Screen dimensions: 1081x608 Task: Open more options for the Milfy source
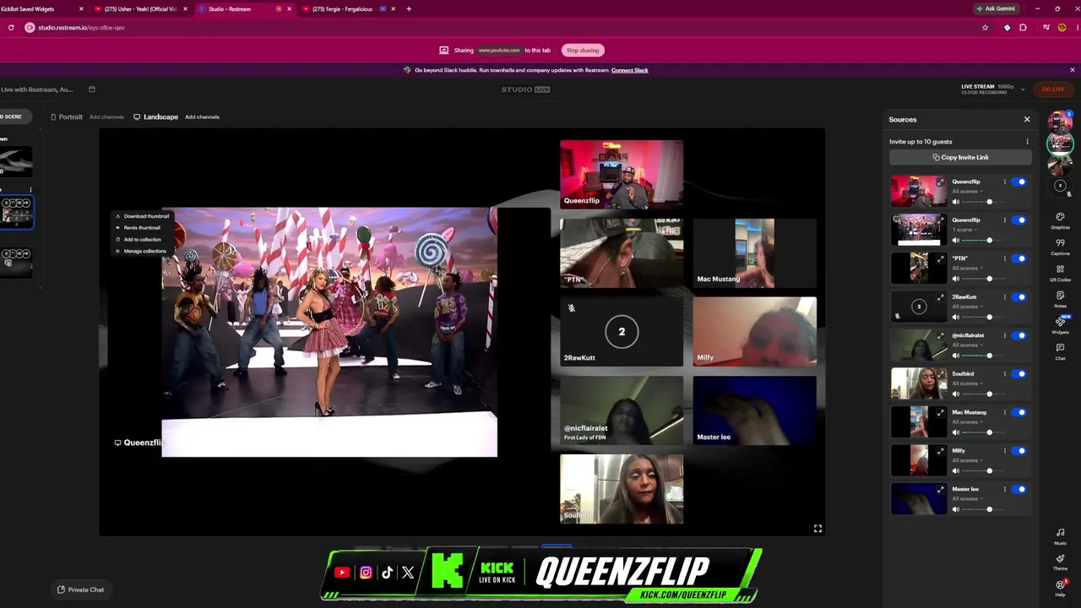click(1005, 451)
